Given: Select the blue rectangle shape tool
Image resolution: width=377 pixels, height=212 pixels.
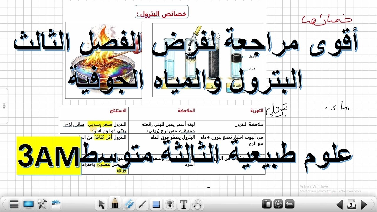Looking at the screenshot, I should pos(156,204).
